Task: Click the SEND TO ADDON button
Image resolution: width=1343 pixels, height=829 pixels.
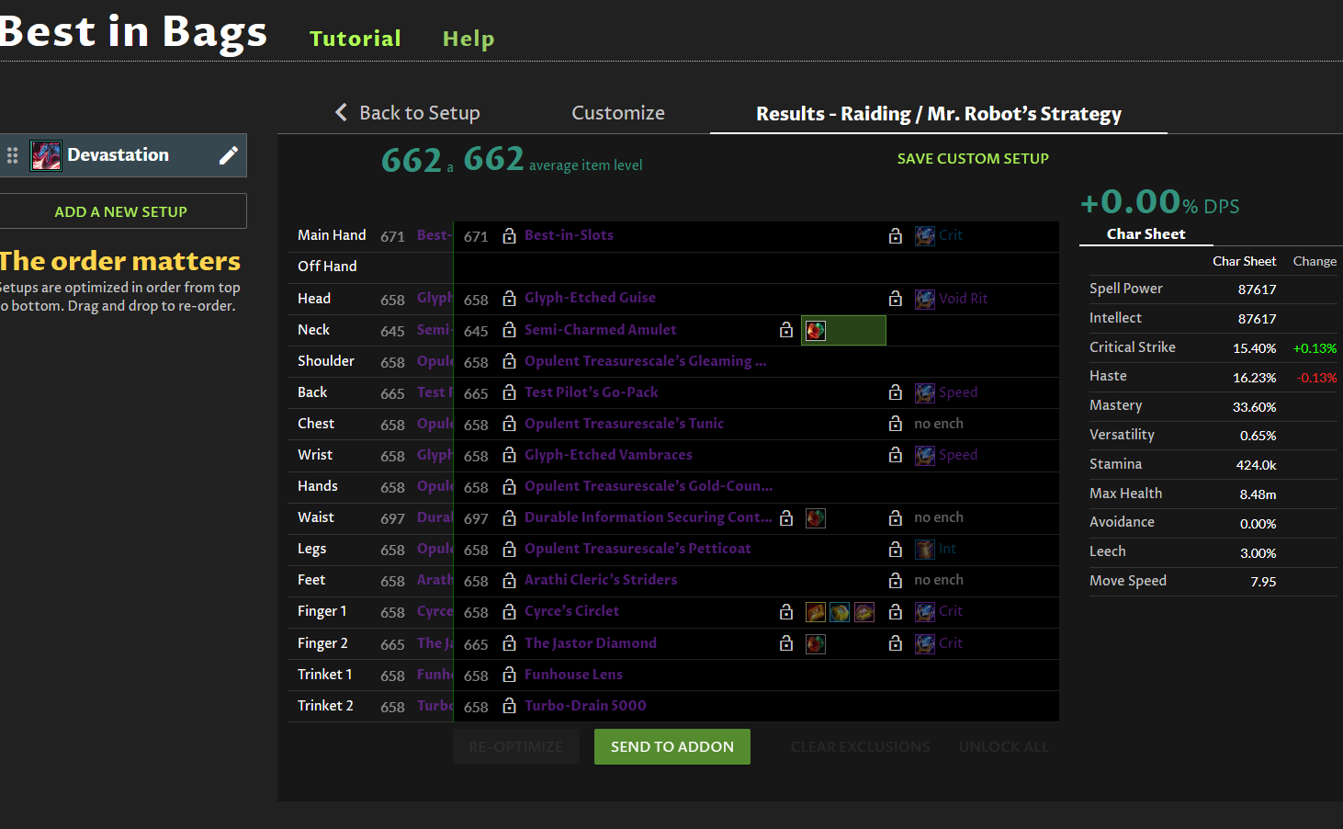Action: pos(672,746)
